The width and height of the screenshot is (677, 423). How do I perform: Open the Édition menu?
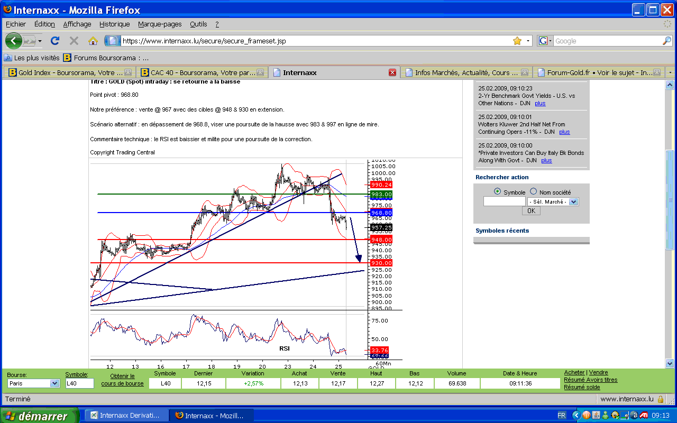coord(44,24)
